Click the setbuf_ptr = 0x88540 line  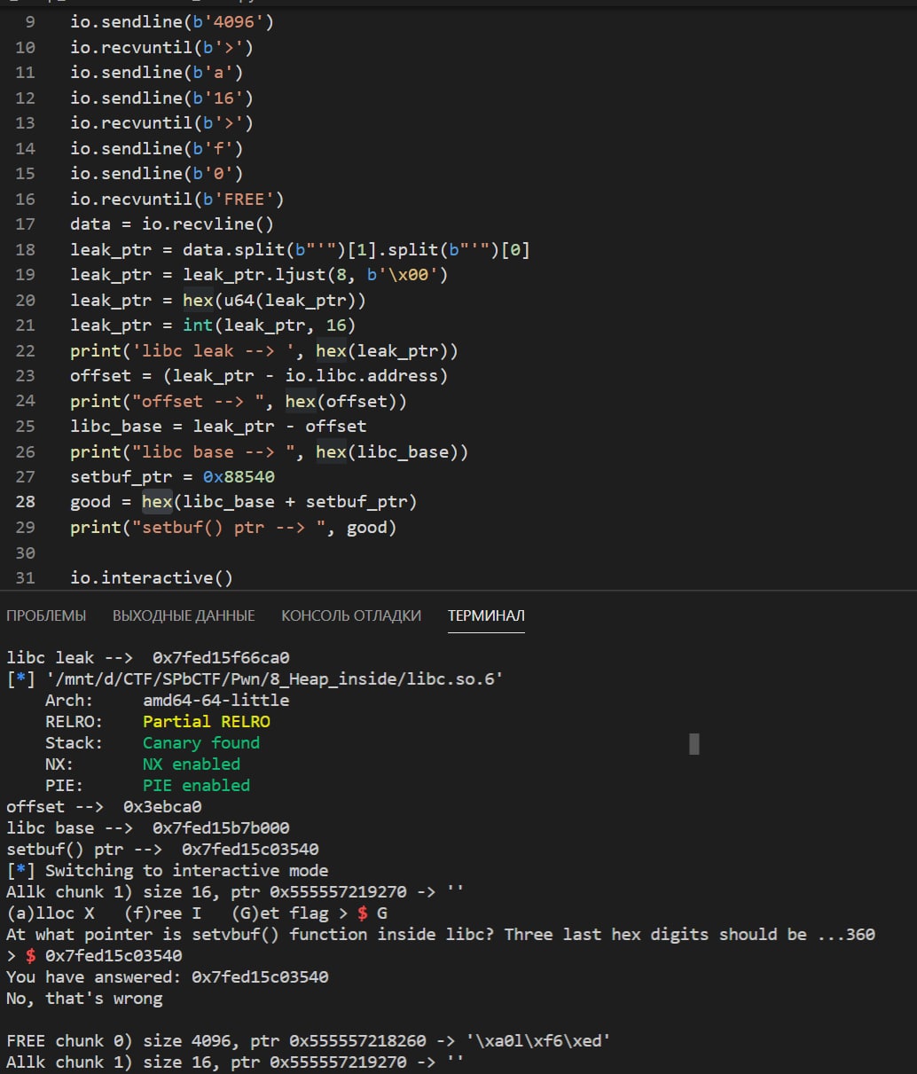pyautogui.click(x=173, y=477)
